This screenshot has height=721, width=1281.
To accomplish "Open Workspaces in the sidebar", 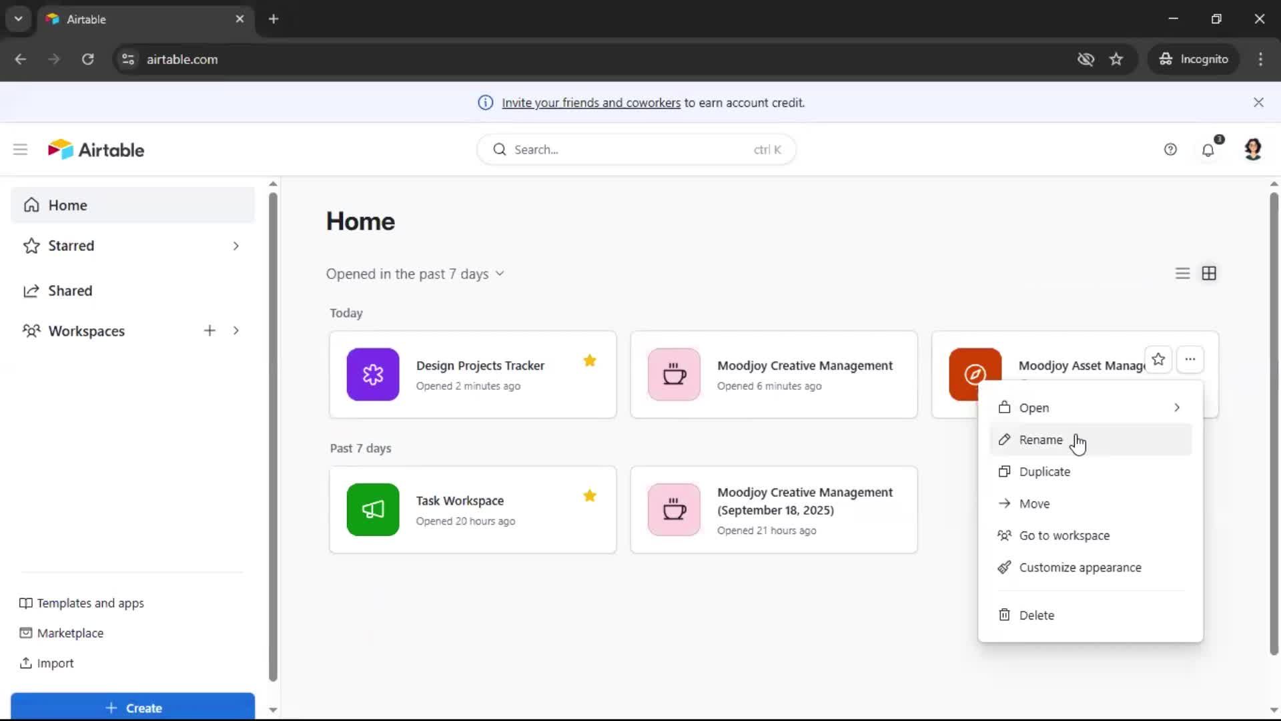I will click(x=86, y=331).
